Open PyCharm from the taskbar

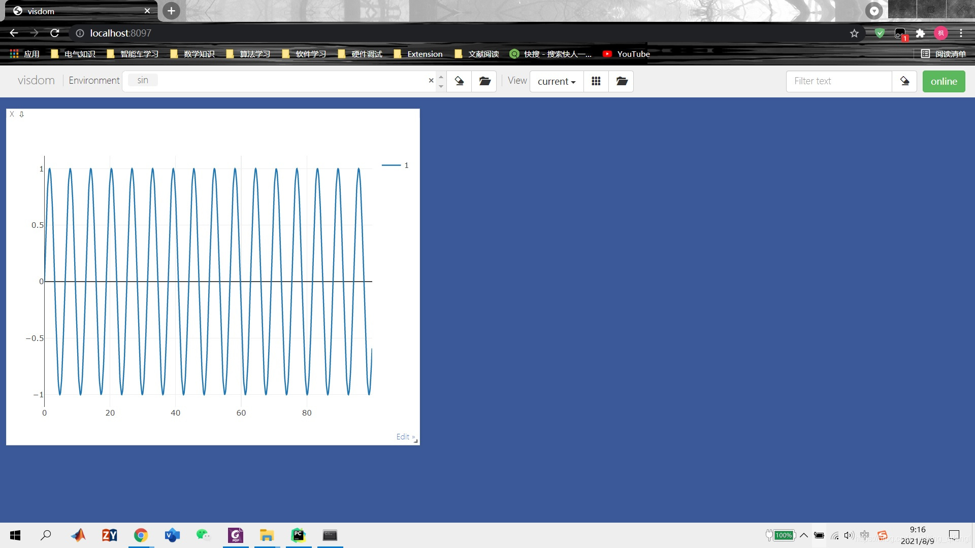[x=298, y=535]
